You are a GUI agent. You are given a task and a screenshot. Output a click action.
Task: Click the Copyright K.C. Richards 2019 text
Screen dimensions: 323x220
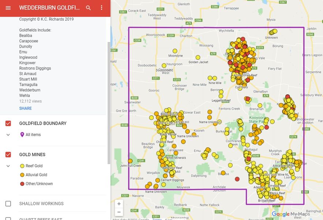click(46, 19)
